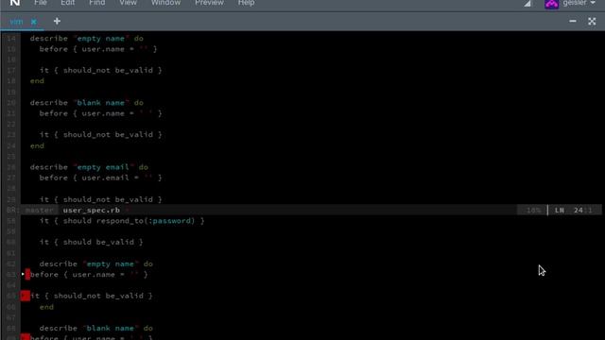This screenshot has width=605, height=340.
Task: Click the connection signal icon
Action: point(527,4)
